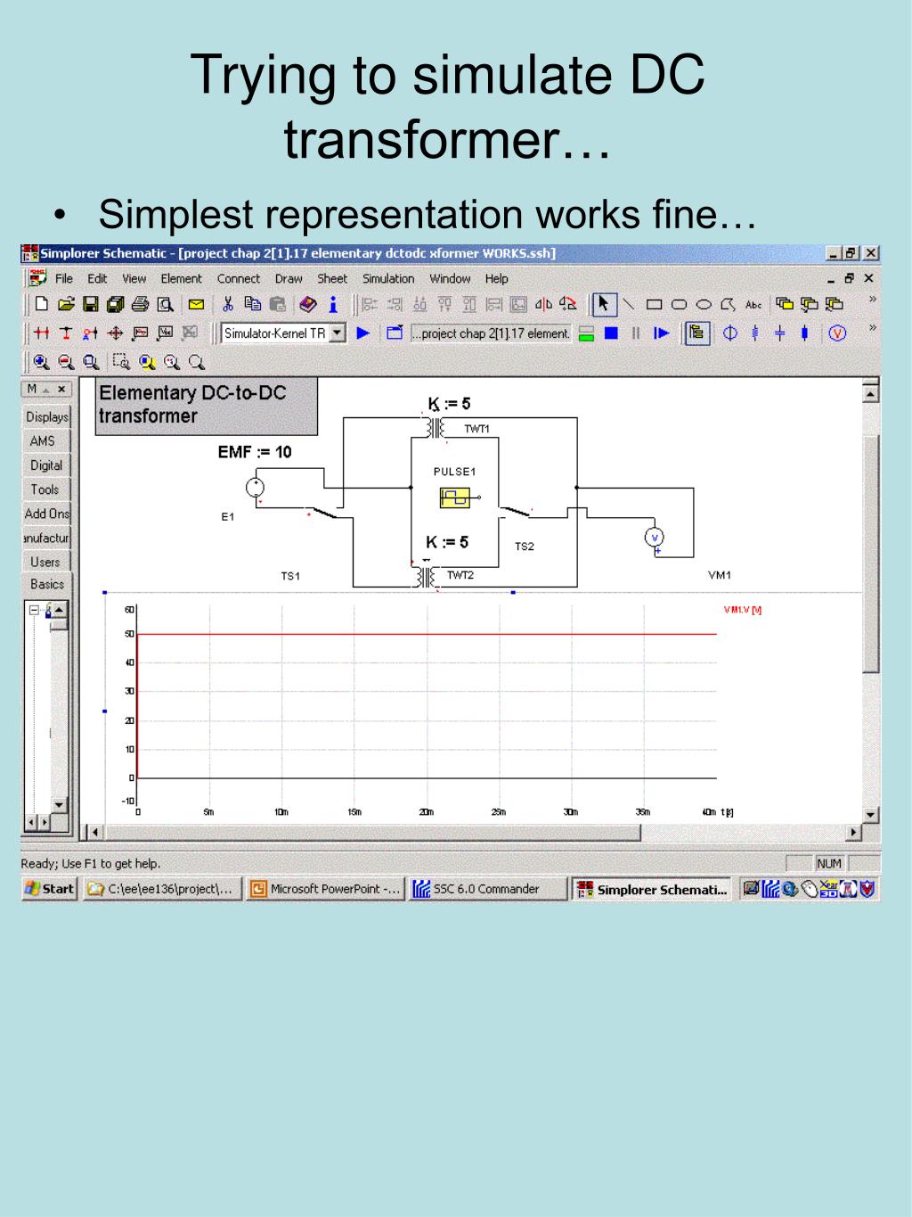
Task: Pause simulation with the pause bars
Action: (x=636, y=333)
